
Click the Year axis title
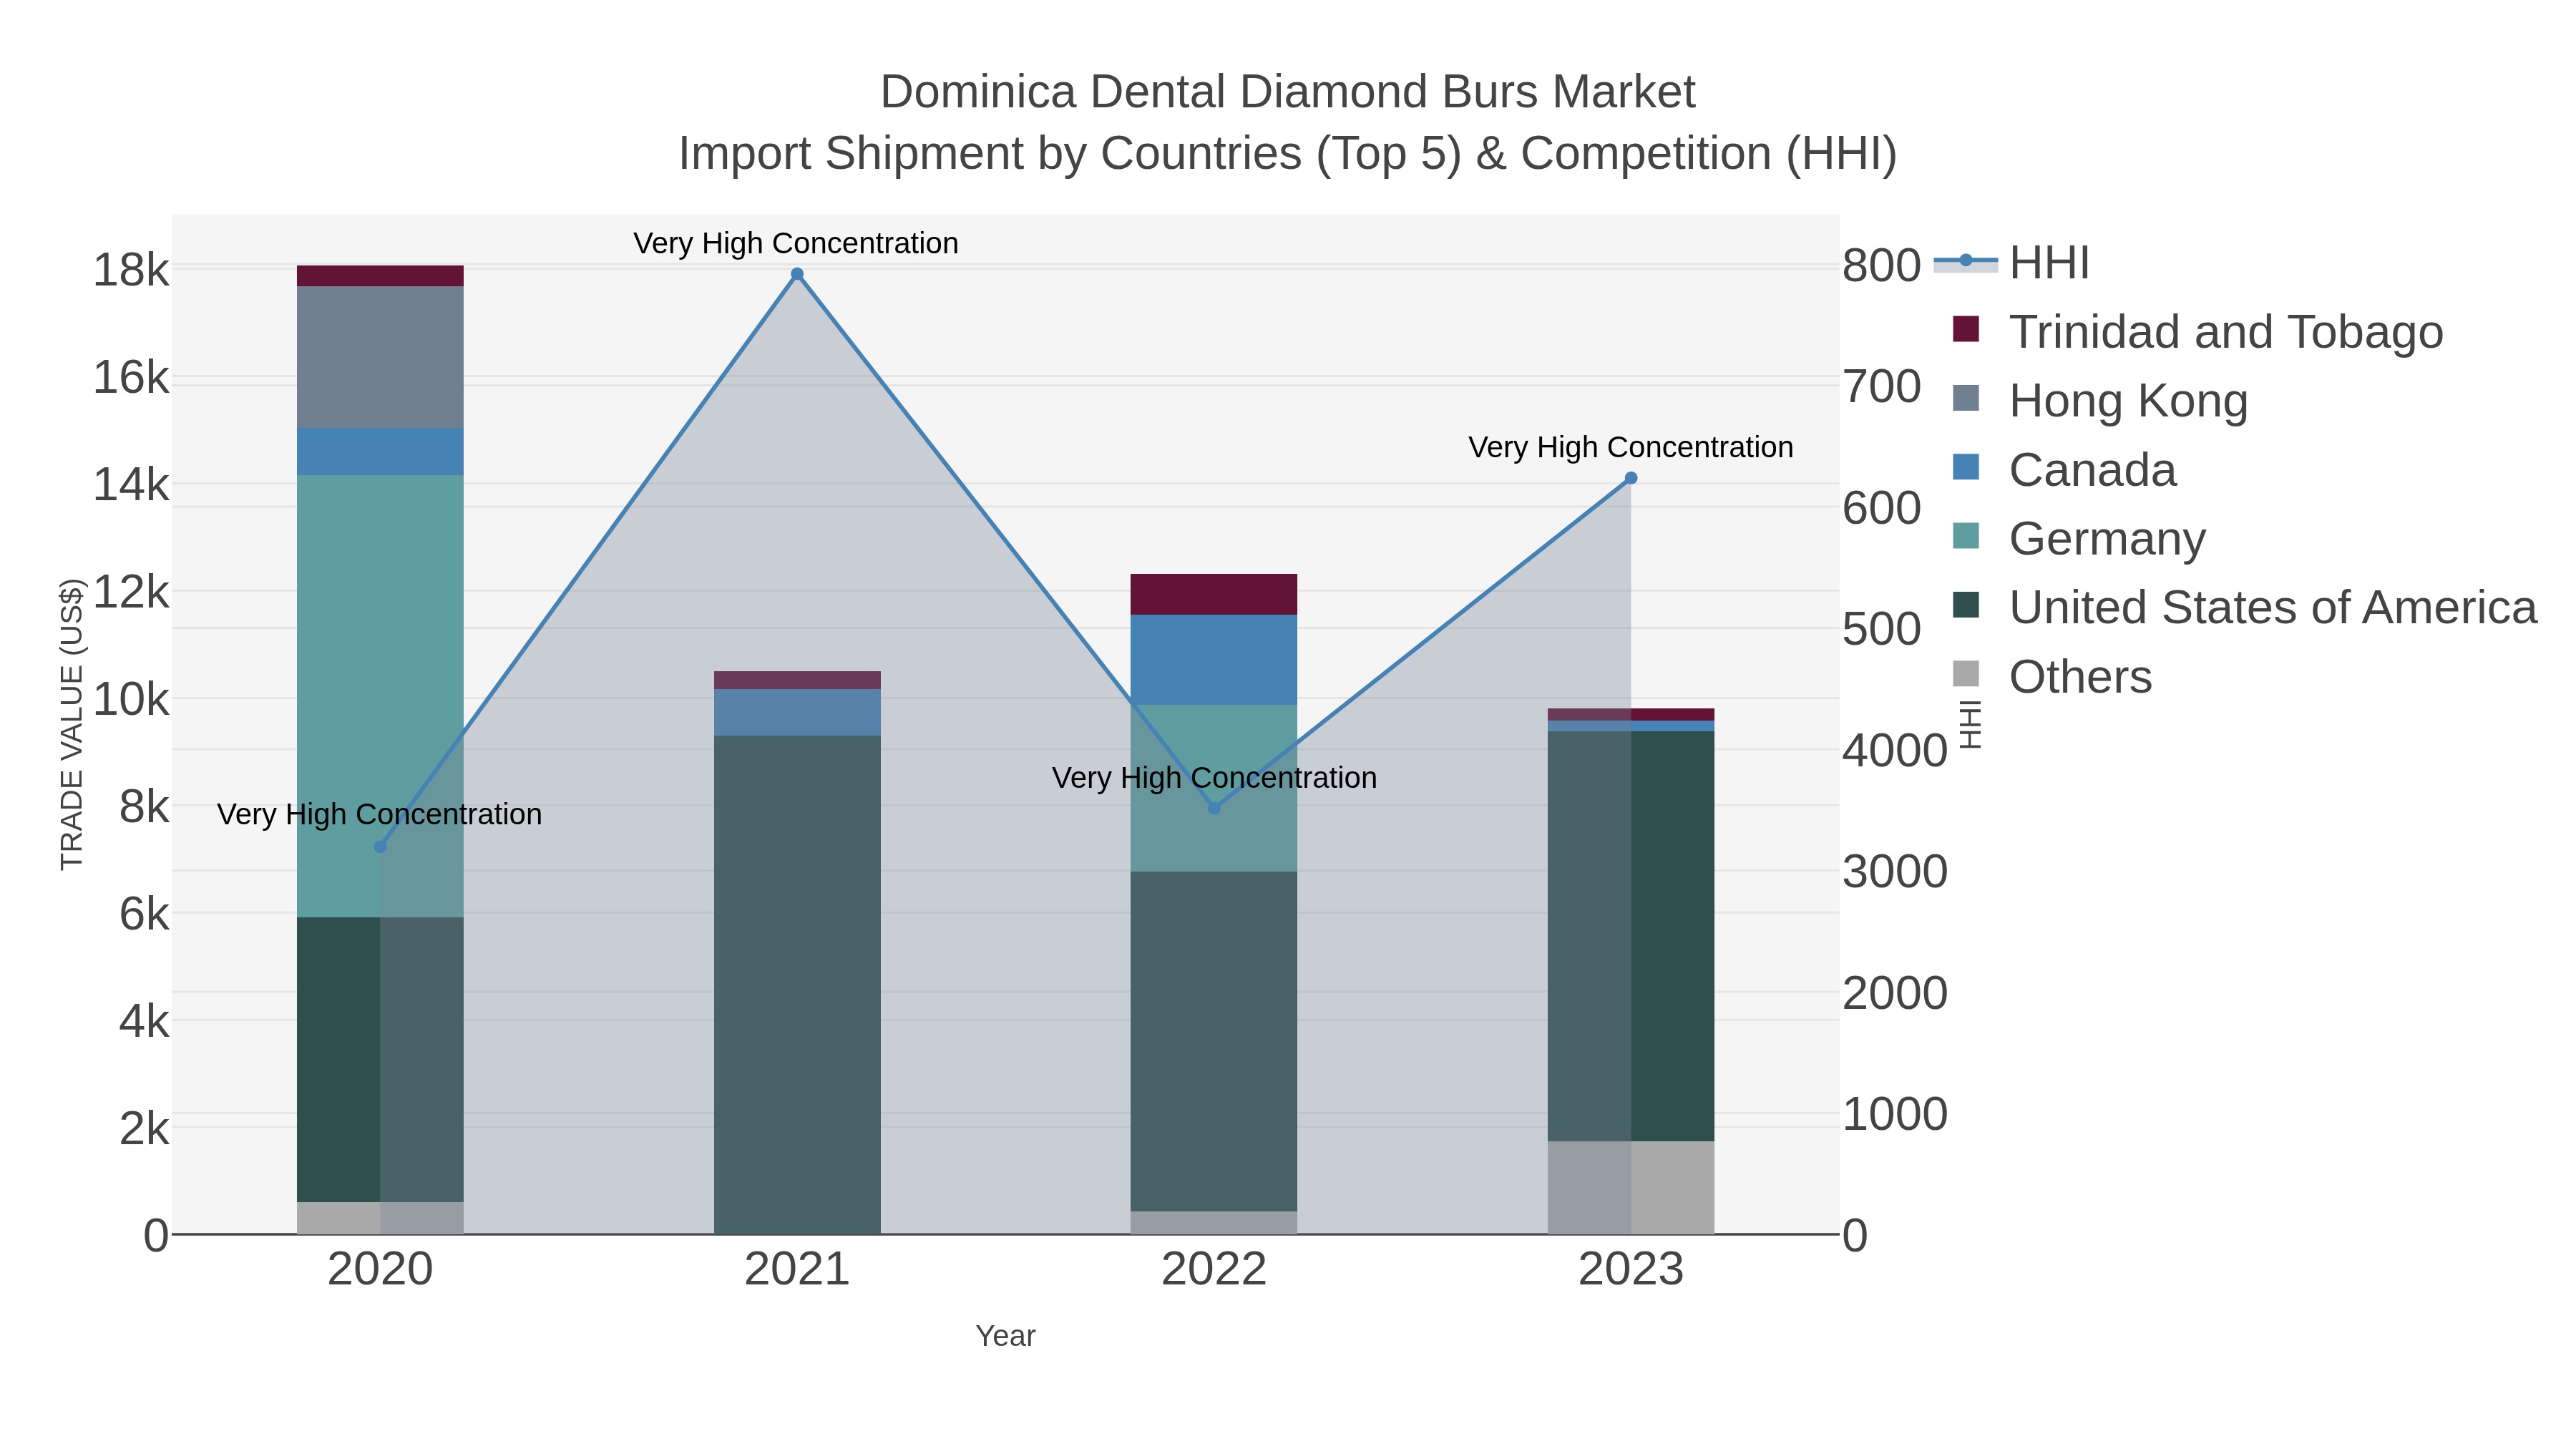tap(1006, 1336)
